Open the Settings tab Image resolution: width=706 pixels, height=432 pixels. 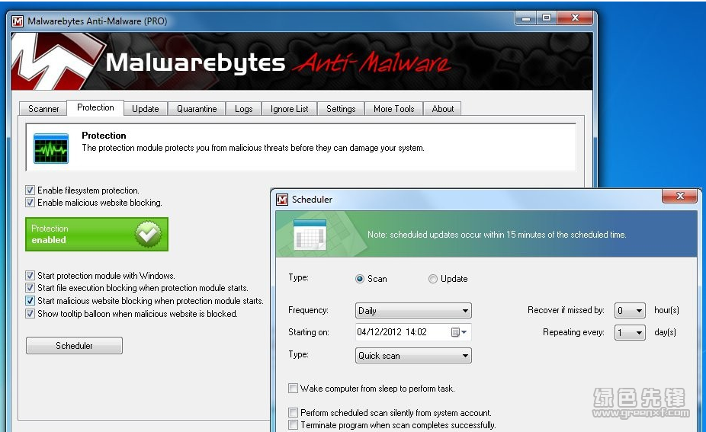pos(341,108)
